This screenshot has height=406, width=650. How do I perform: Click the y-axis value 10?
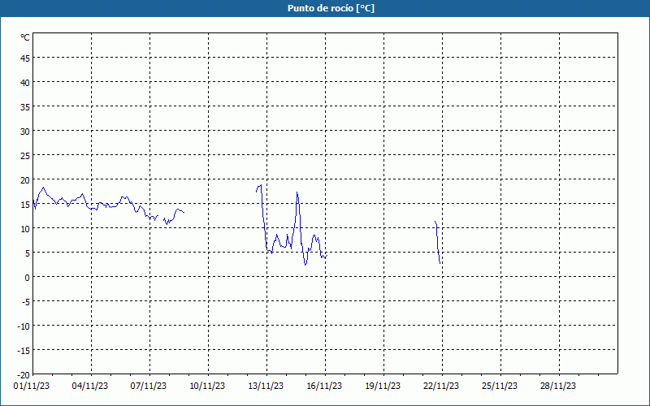tap(25, 229)
